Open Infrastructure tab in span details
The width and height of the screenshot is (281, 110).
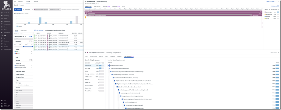(93, 56)
